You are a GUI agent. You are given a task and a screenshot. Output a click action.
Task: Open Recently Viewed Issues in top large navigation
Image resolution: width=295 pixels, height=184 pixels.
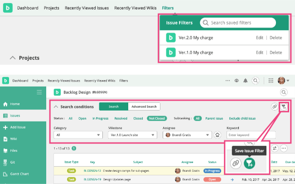[x=87, y=8]
